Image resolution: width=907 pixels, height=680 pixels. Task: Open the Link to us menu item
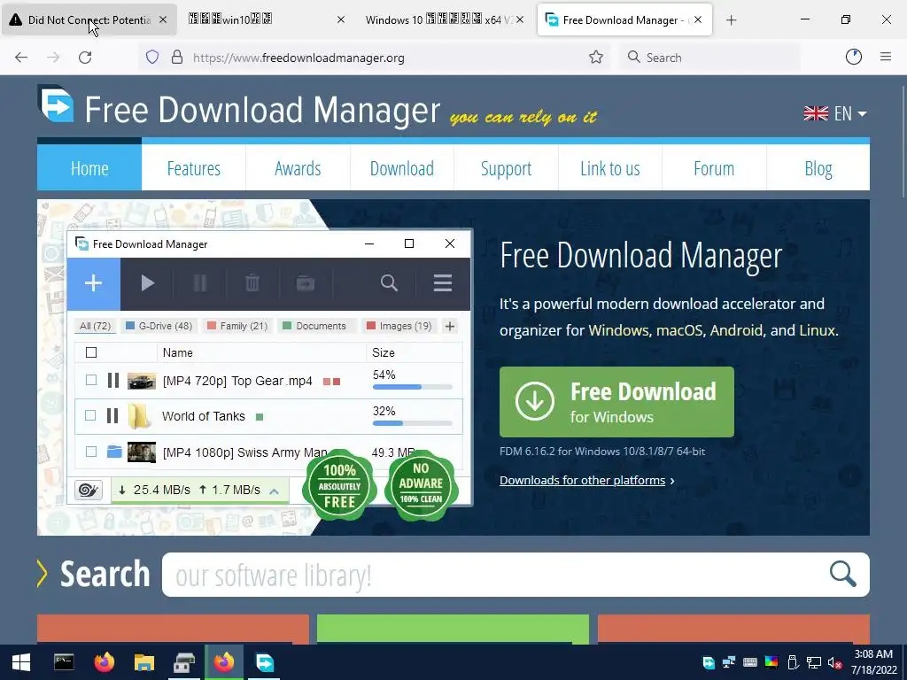coord(610,168)
